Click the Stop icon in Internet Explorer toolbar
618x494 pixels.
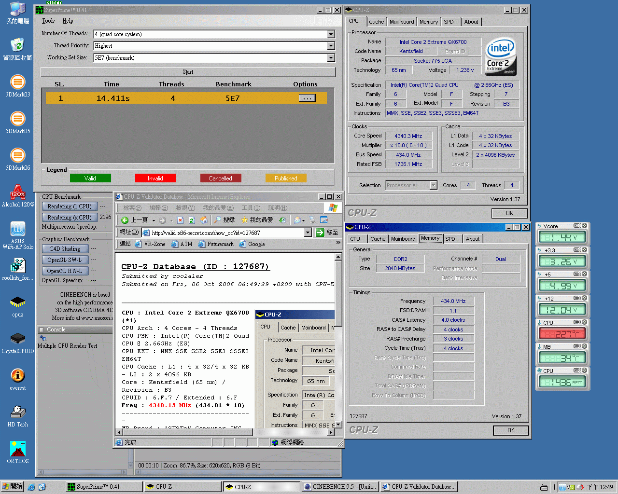[180, 220]
